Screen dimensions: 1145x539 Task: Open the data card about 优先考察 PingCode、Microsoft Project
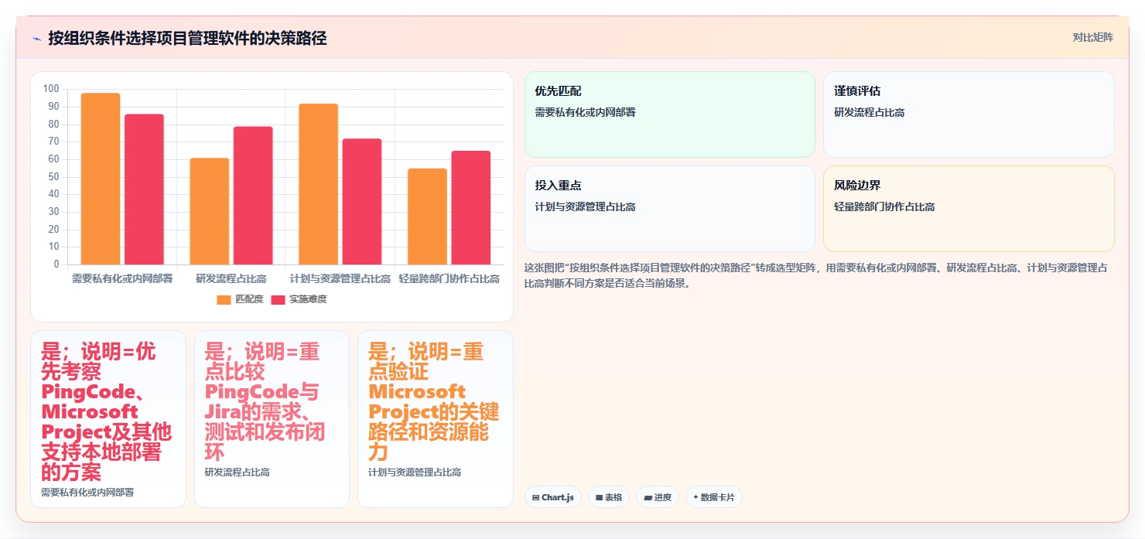[x=108, y=419]
